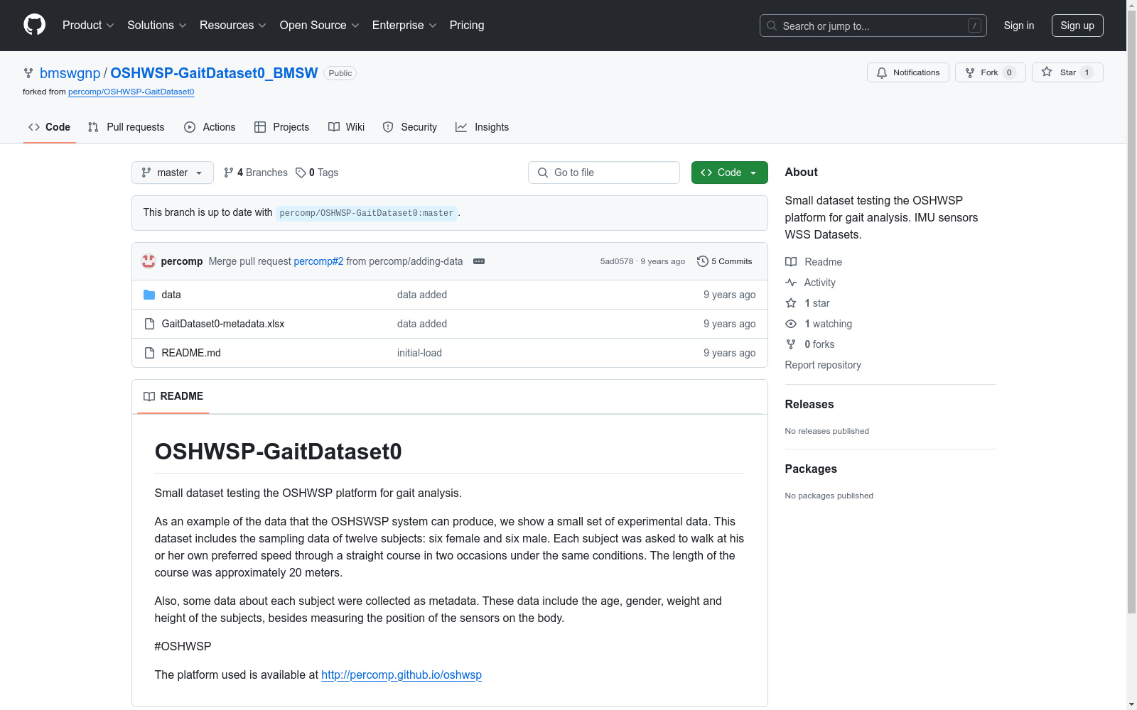Open the green Code dropdown

tap(729, 173)
